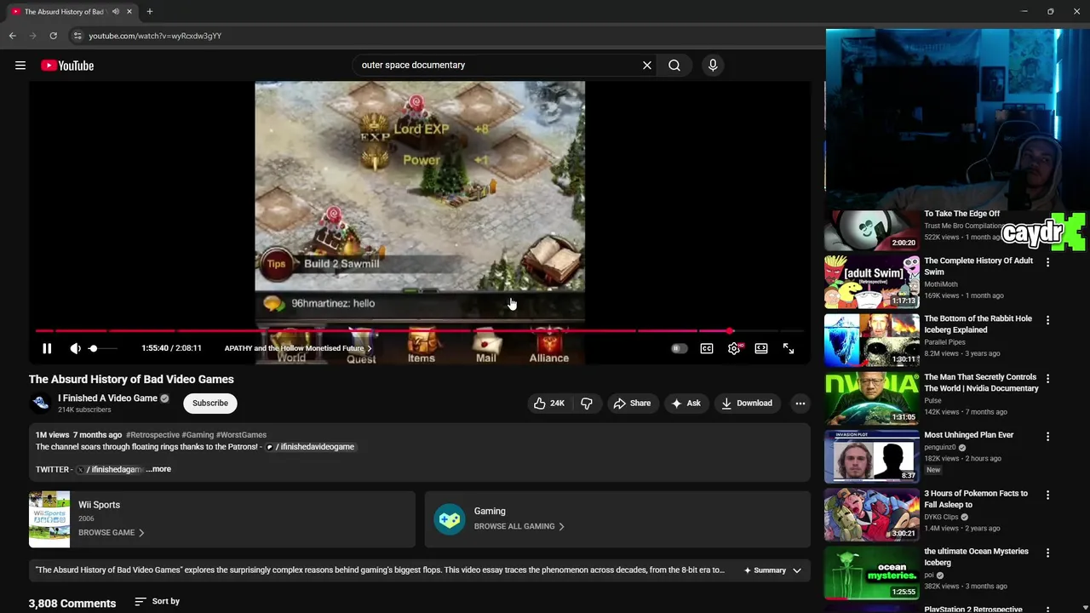This screenshot has width=1090, height=613.
Task: Browse all Gaming
Action: coord(519,526)
